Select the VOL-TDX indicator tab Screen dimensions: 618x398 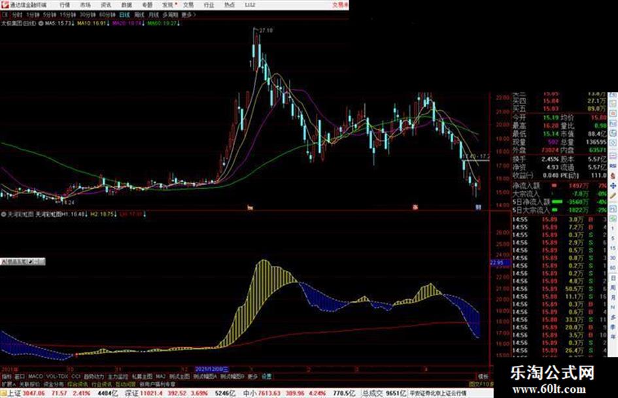pos(58,376)
